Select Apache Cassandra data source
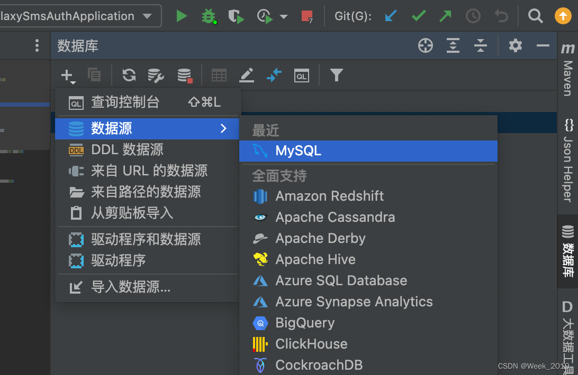The image size is (578, 375). [x=368, y=217]
